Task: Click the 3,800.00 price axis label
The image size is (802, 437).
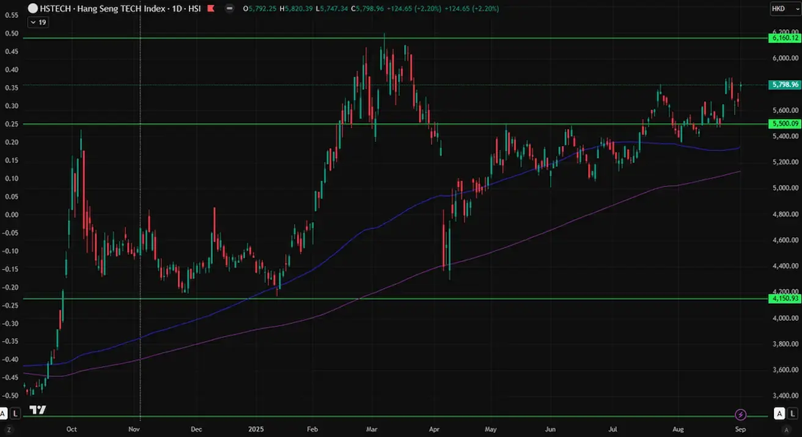Action: [x=785, y=344]
